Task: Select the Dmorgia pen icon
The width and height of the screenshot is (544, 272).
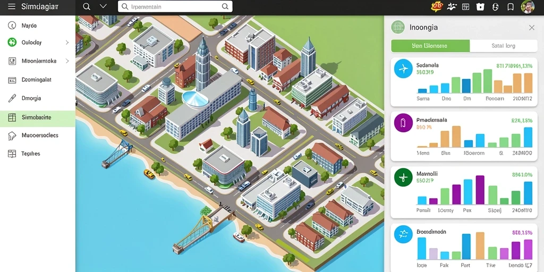Action: (x=12, y=98)
